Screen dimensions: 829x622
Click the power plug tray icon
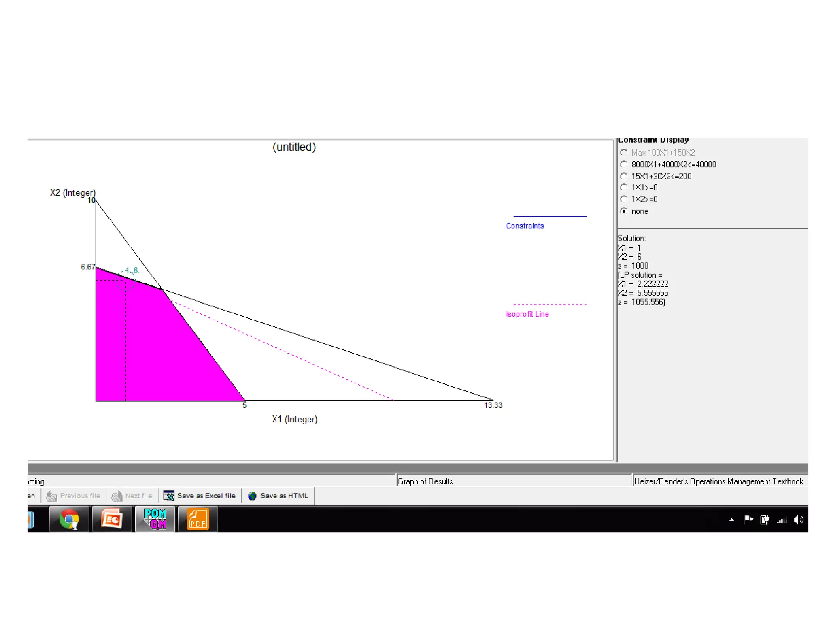coord(764,520)
